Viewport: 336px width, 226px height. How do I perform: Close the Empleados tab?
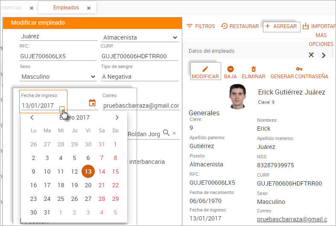pyautogui.click(x=89, y=8)
